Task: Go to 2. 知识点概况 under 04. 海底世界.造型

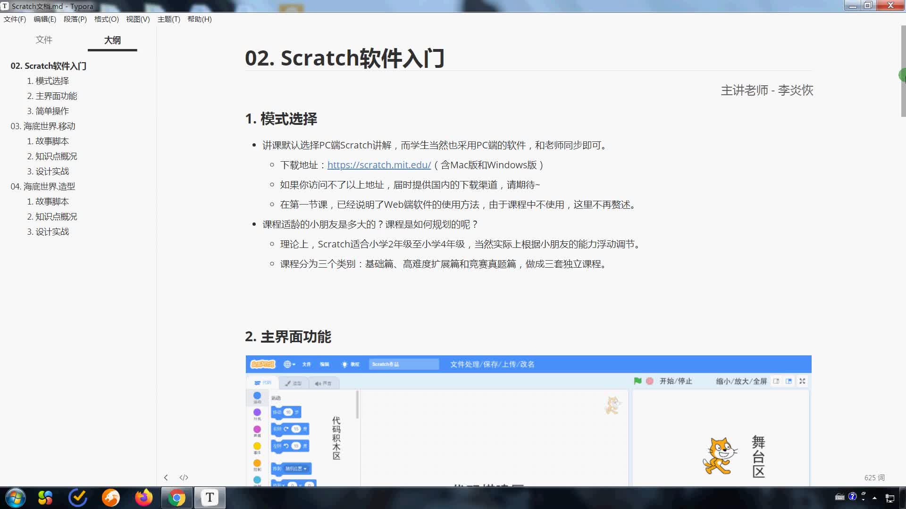Action: pos(52,217)
